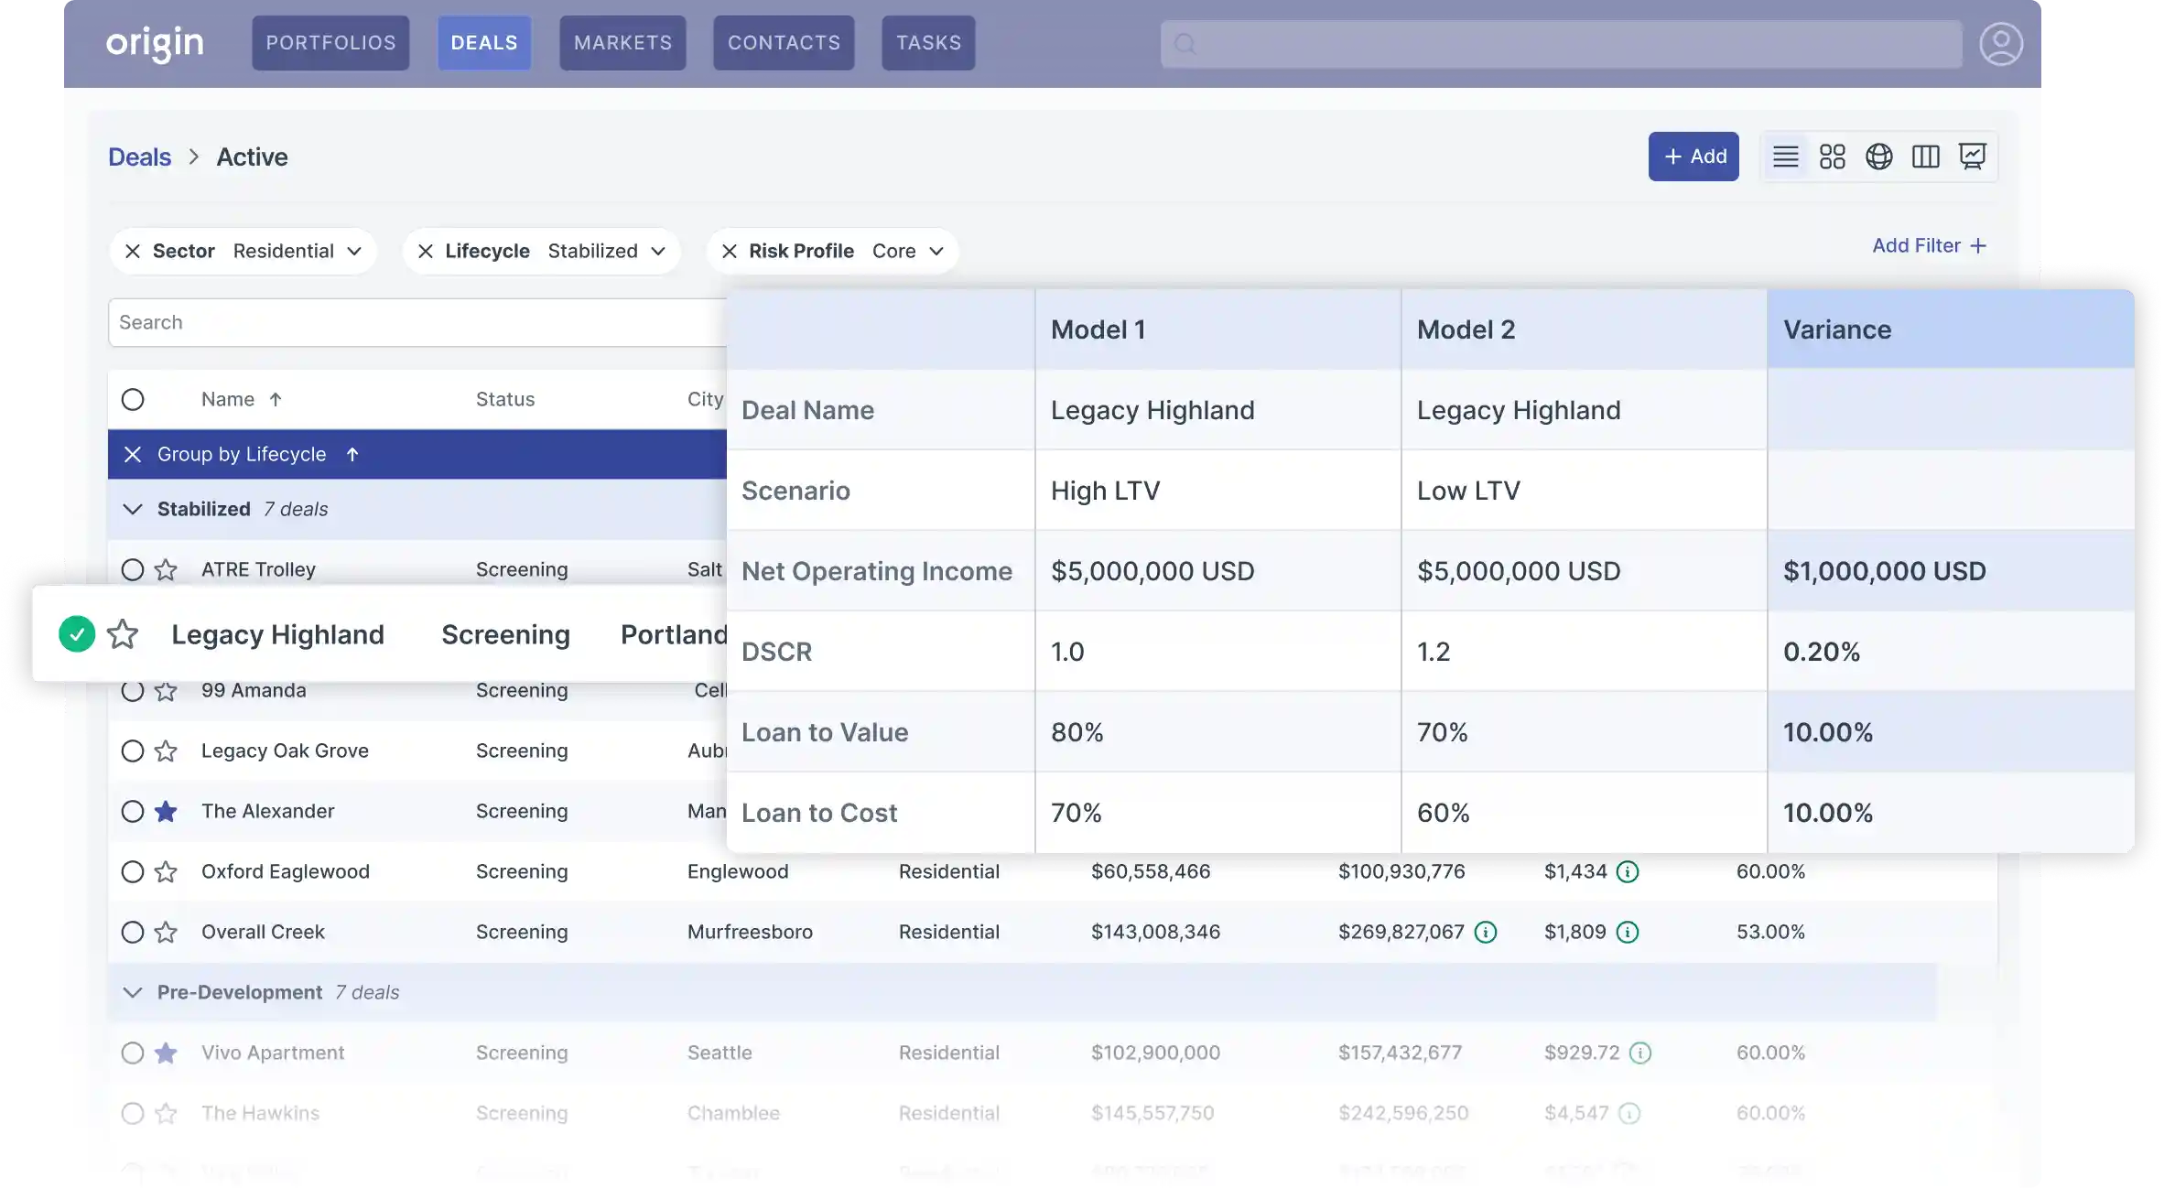This screenshot has height=1188, width=2164.
Task: Select The Alexander row radio
Action: click(133, 811)
